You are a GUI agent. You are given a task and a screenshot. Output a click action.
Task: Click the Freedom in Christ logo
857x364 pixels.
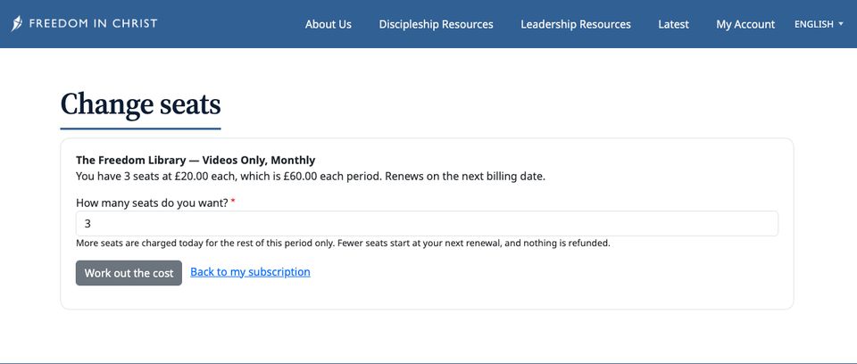[x=84, y=23]
